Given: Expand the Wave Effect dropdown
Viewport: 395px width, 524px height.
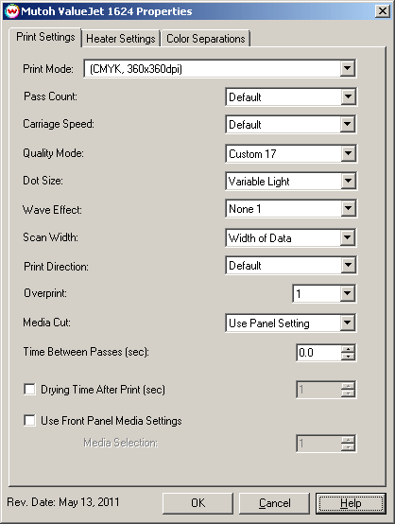Looking at the screenshot, I should click(x=348, y=208).
